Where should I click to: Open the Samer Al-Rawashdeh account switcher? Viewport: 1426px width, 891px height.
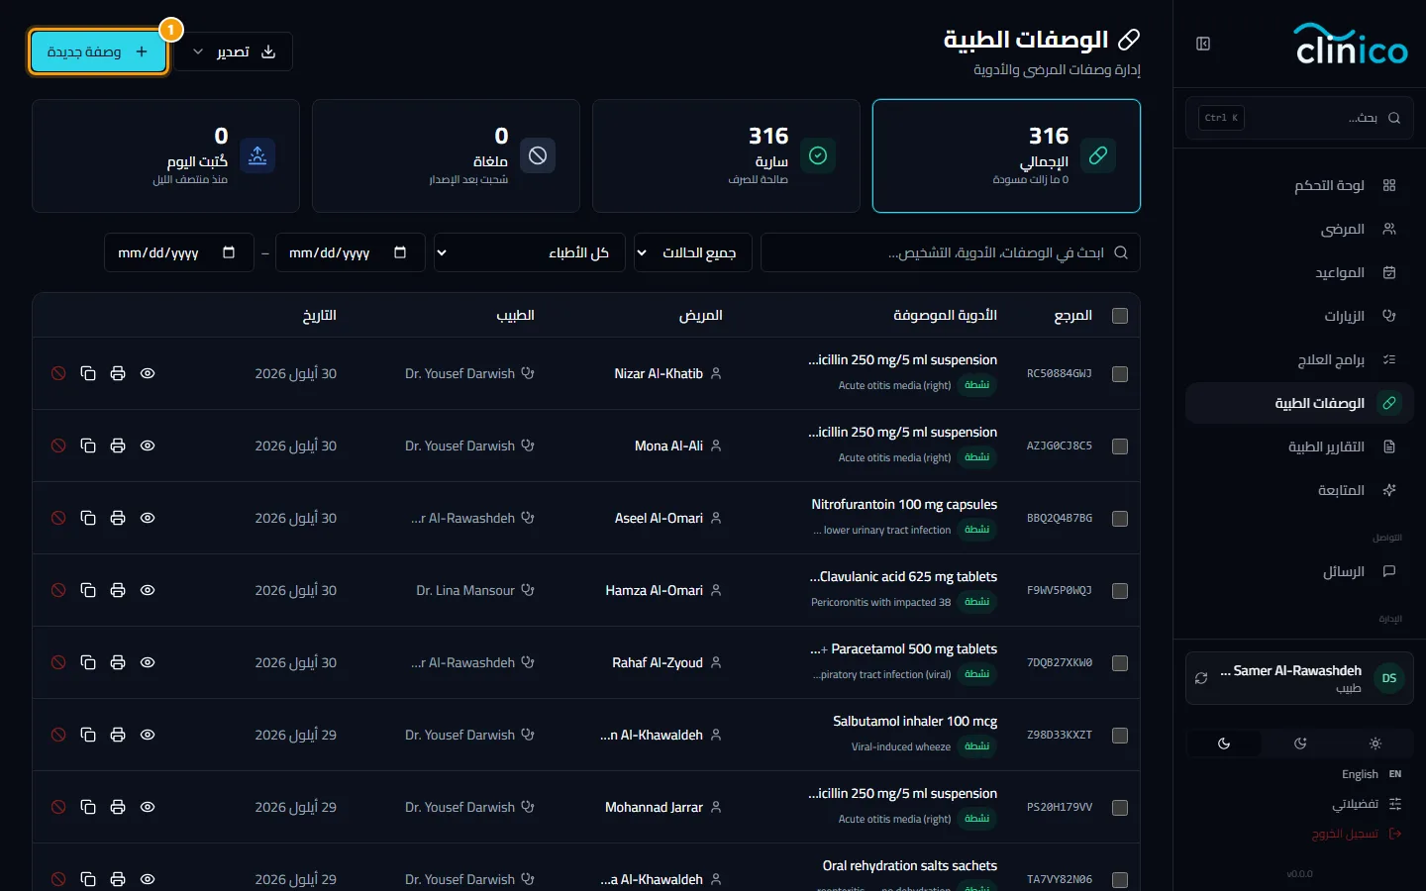tap(1299, 678)
